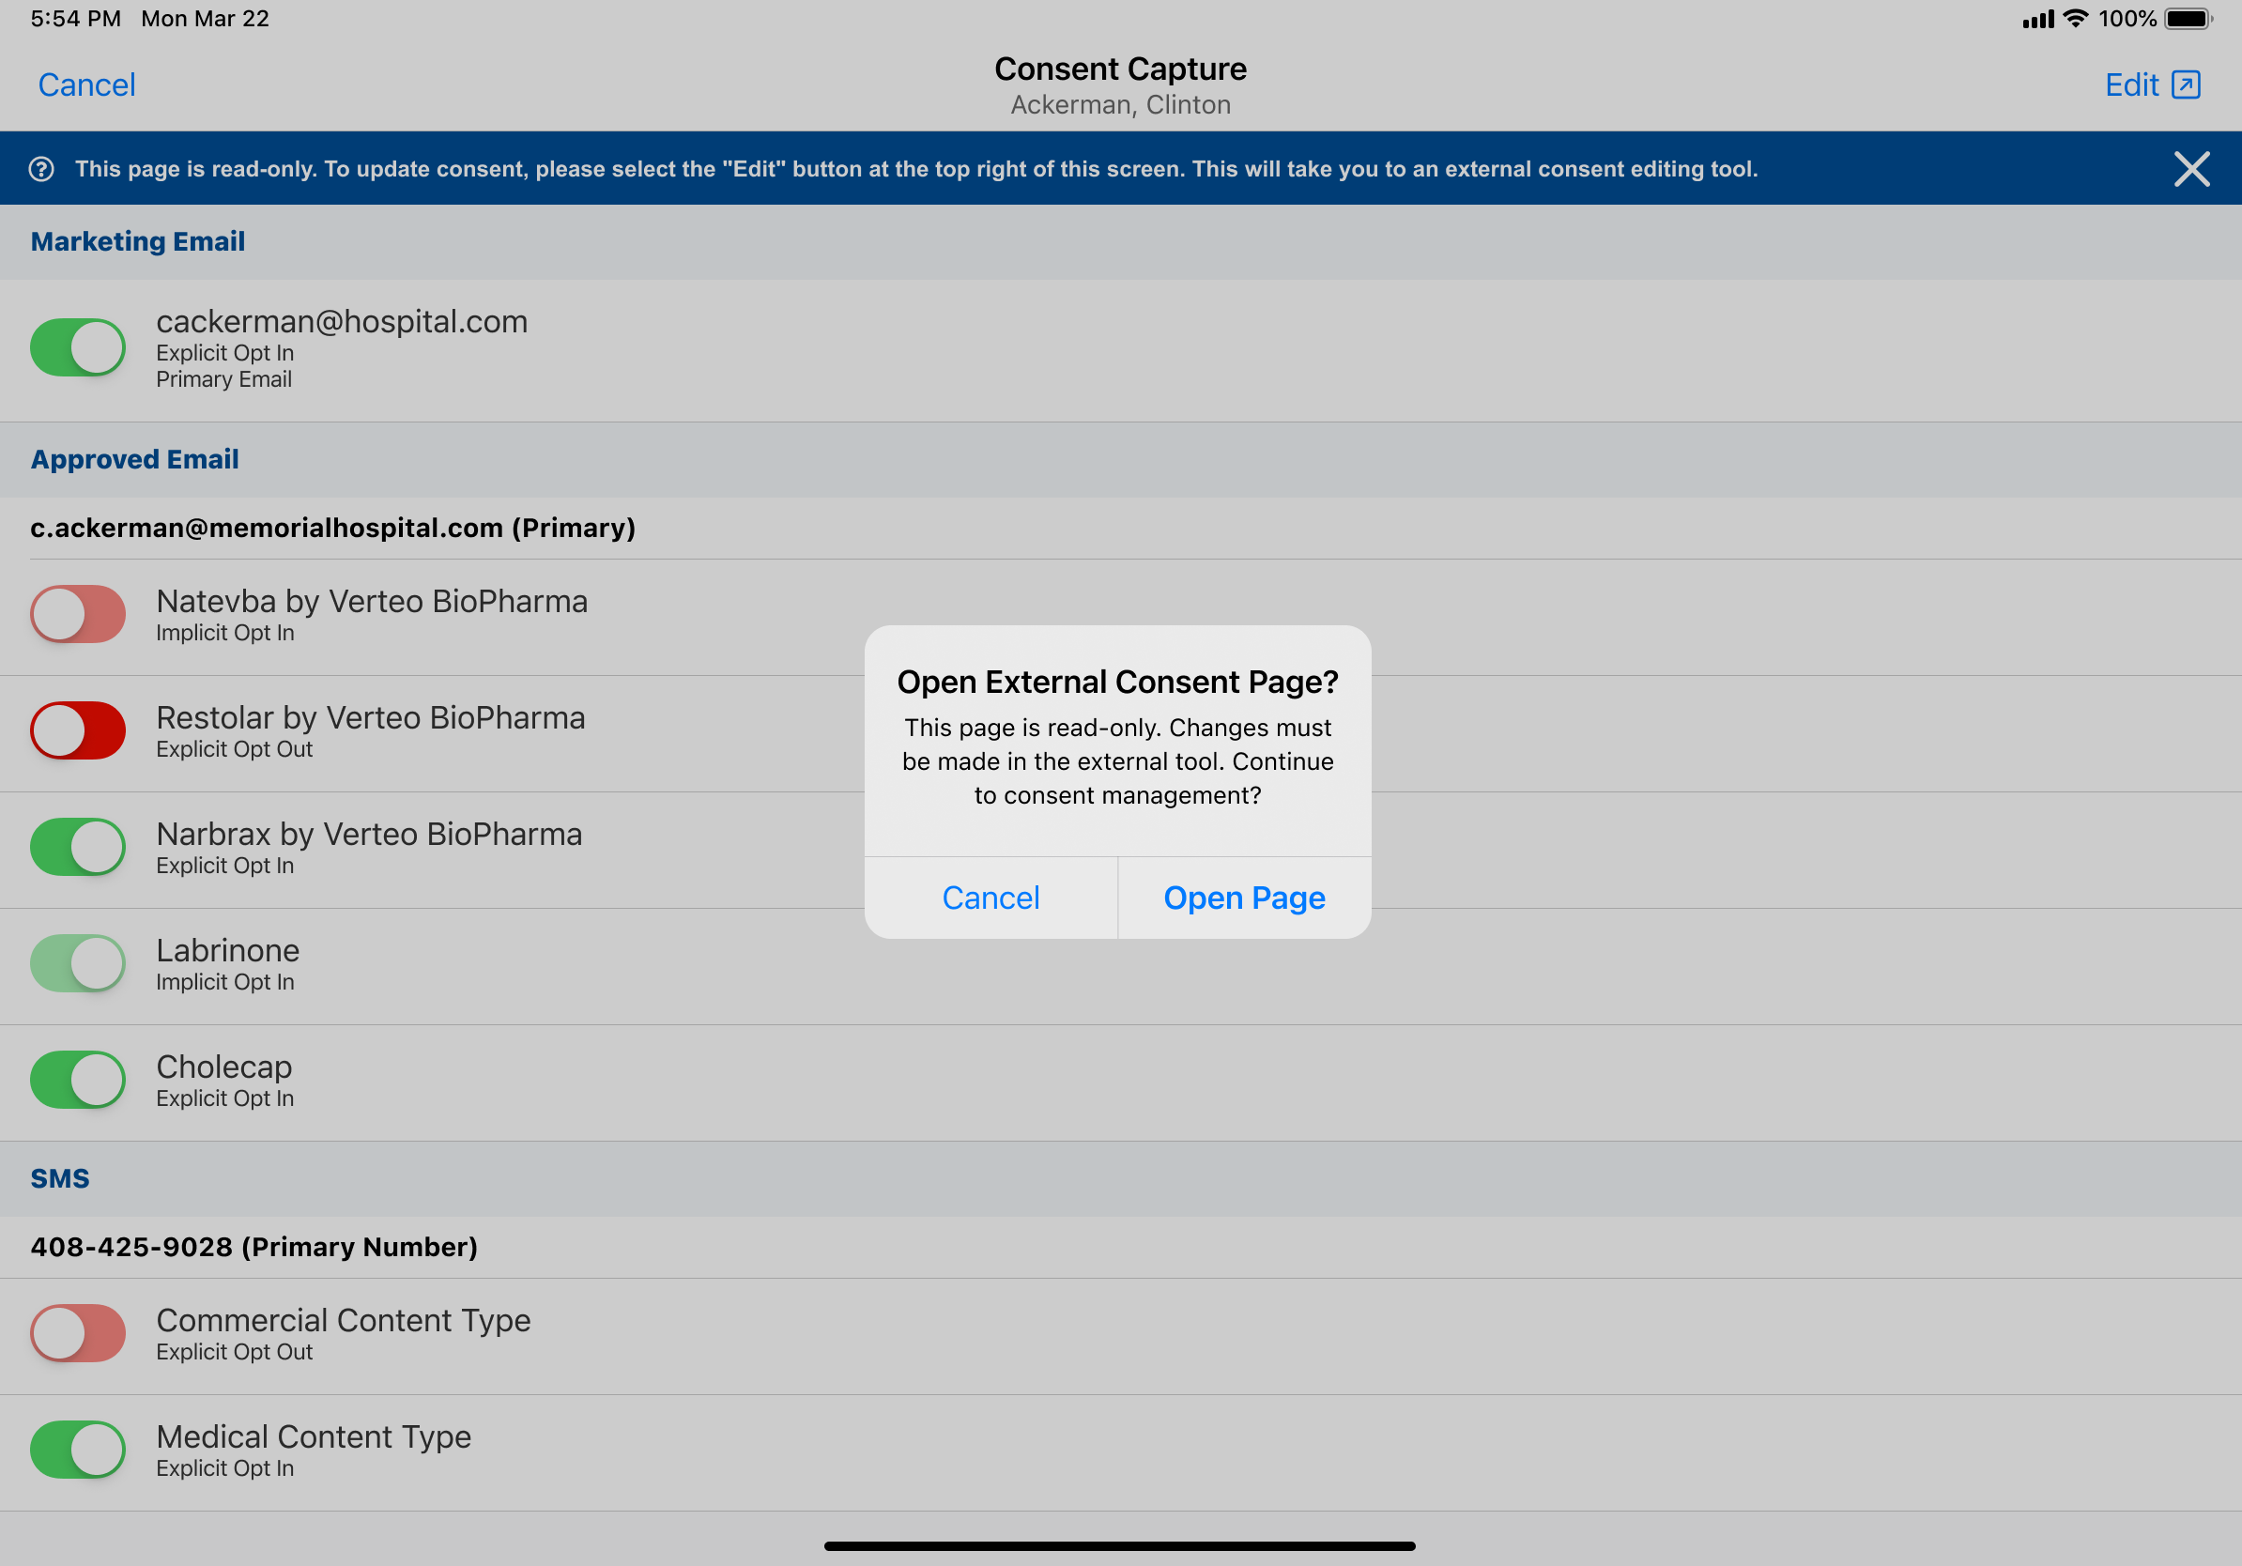
Task: Click the help question mark icon in banner
Action: (x=41, y=169)
